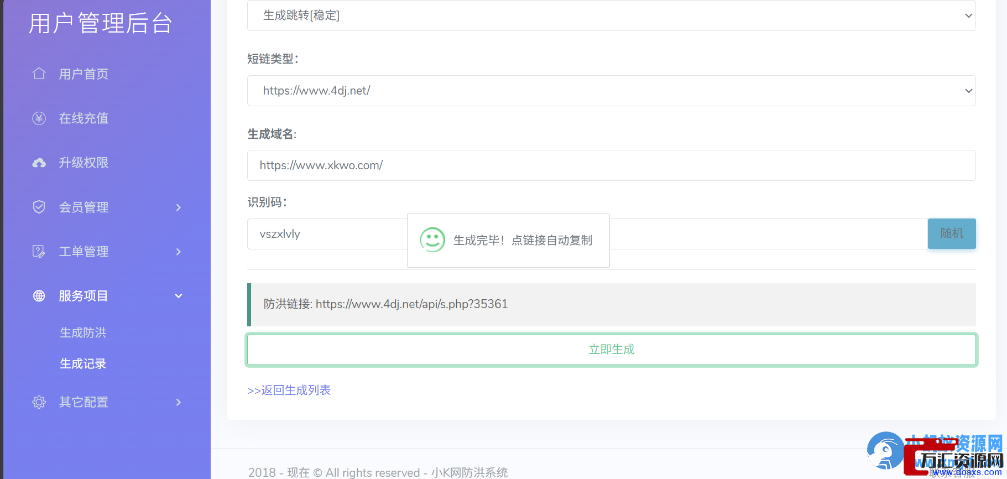This screenshot has width=1007, height=479.
Task: Expand the 会员管理 submenu chevron
Action: coord(178,207)
